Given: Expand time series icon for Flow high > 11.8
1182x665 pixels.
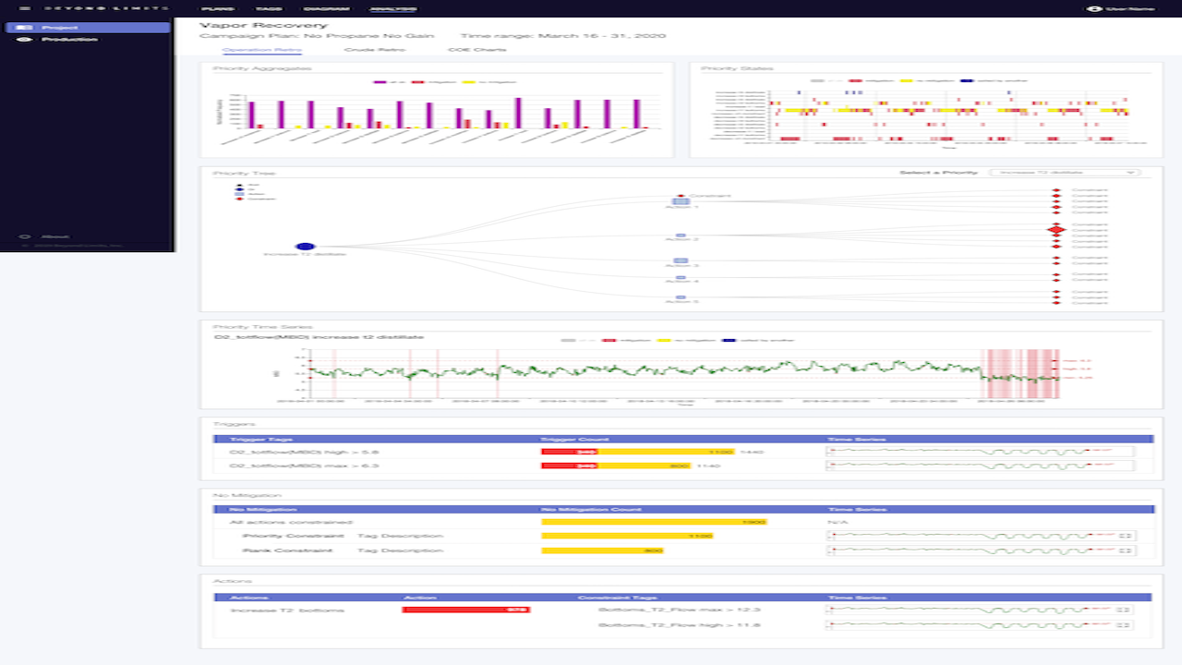Looking at the screenshot, I should (x=1125, y=625).
